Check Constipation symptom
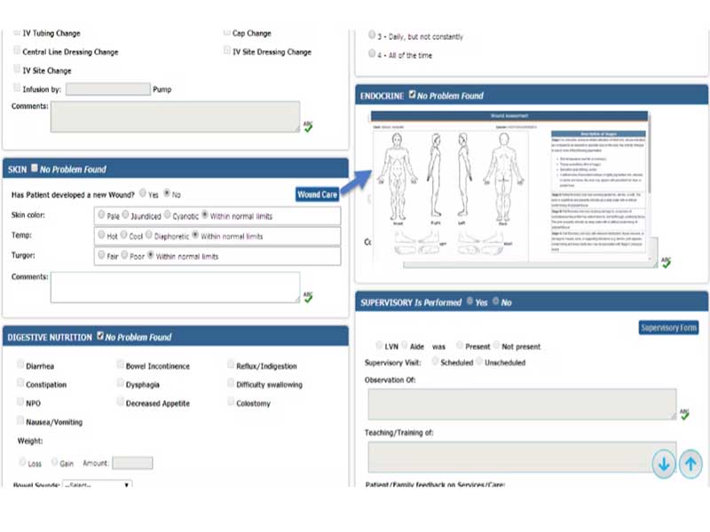The width and height of the screenshot is (710, 532). point(20,383)
